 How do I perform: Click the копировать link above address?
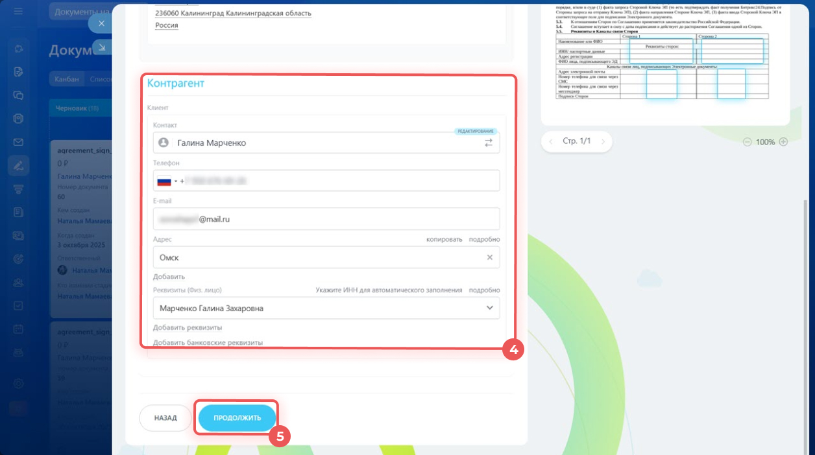click(x=444, y=239)
